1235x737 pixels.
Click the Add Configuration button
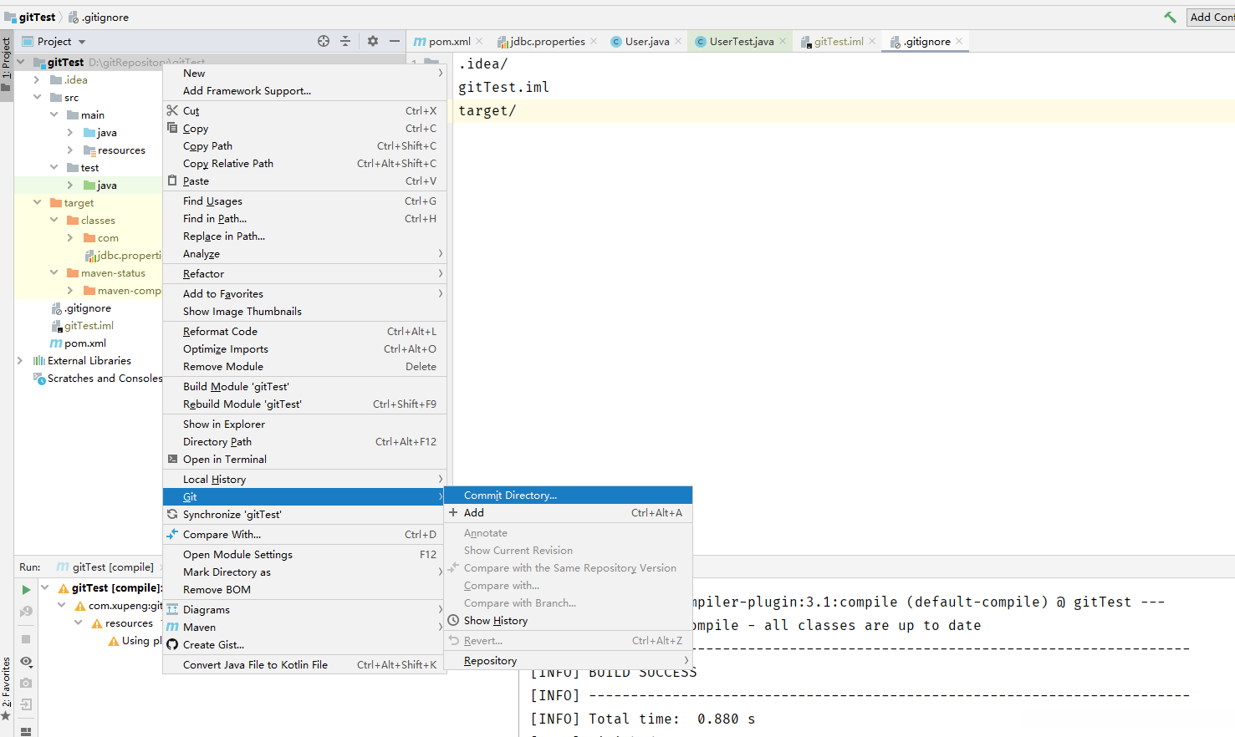[1211, 17]
